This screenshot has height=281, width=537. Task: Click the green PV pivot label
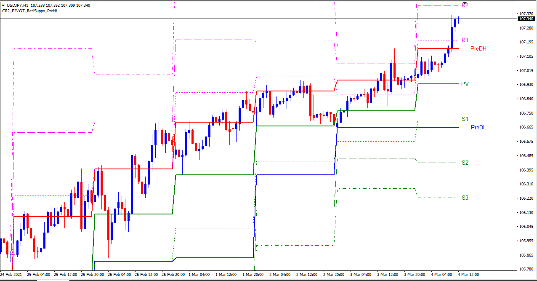coord(465,84)
